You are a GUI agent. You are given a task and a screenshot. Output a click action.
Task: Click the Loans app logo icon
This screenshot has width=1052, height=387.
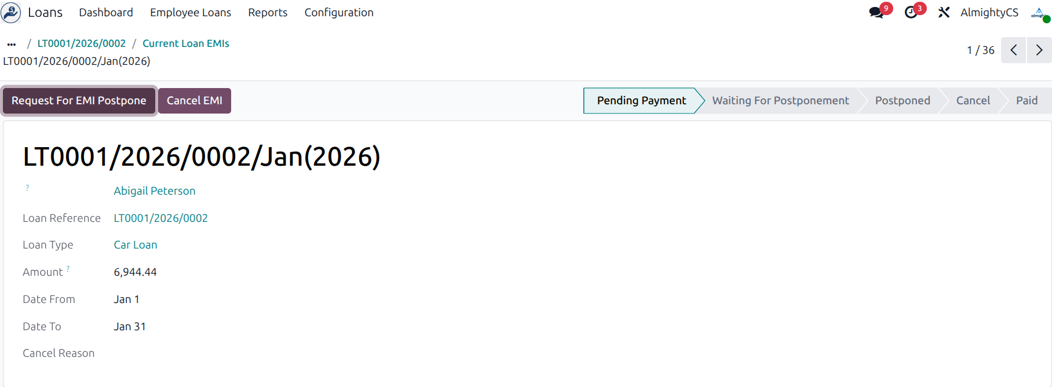click(x=11, y=12)
